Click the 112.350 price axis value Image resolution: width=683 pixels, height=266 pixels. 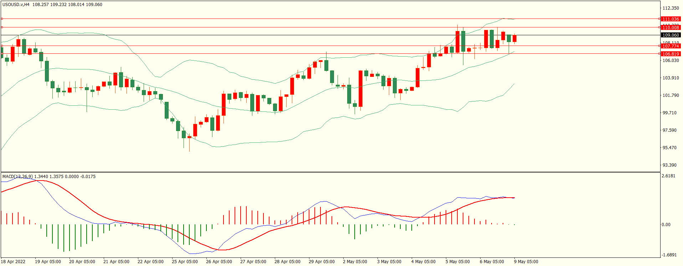click(x=671, y=8)
